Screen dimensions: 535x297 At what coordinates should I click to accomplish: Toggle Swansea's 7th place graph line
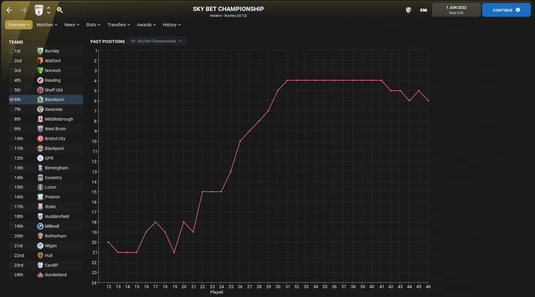[11, 109]
